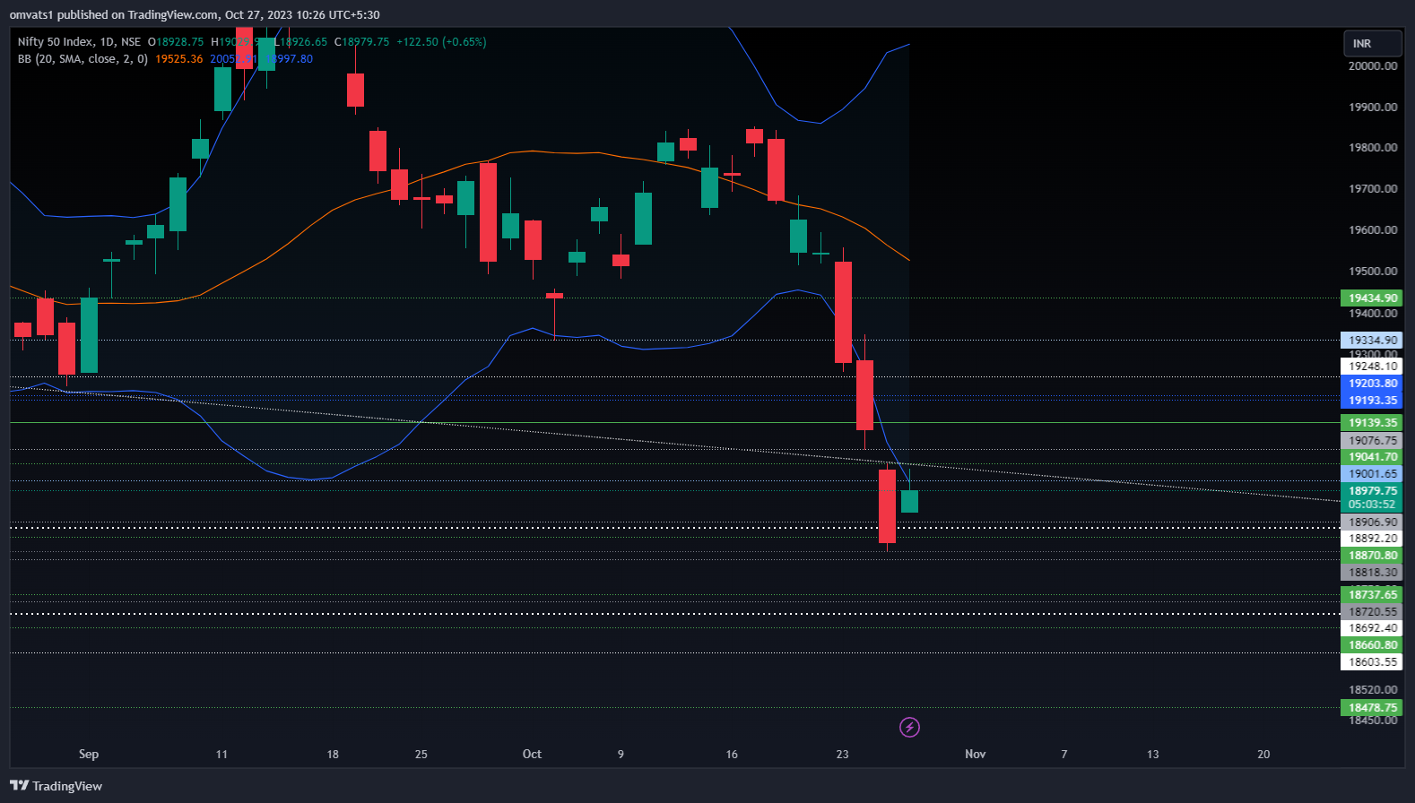1415x803 pixels.
Task: Click the 18520.00 price axis tick
Action: click(1373, 690)
